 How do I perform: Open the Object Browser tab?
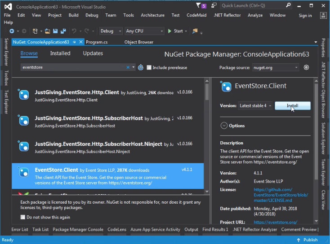[x=138, y=42]
